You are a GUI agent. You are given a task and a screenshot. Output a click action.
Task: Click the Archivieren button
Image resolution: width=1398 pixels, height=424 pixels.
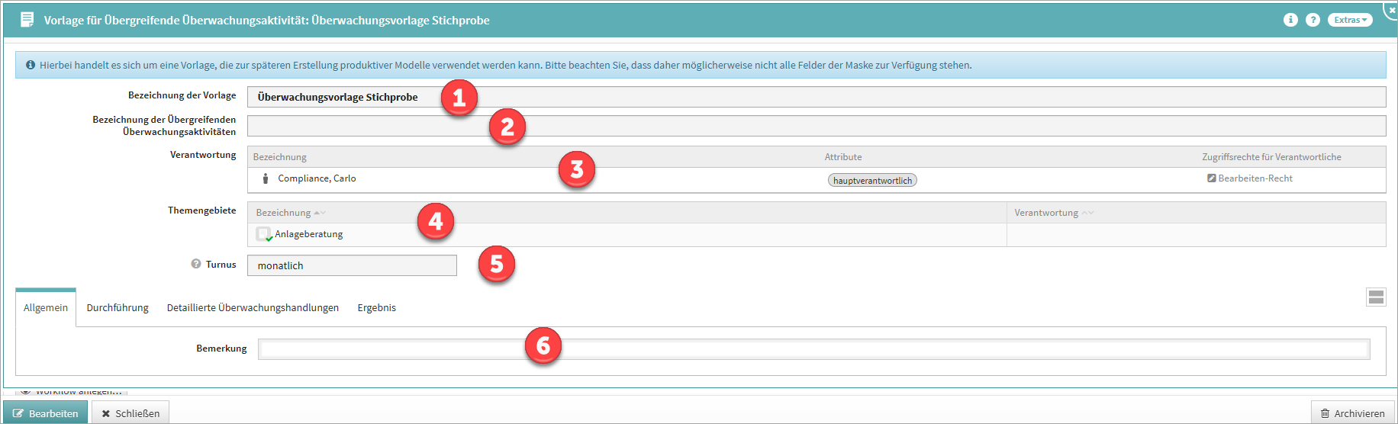[1352, 413]
